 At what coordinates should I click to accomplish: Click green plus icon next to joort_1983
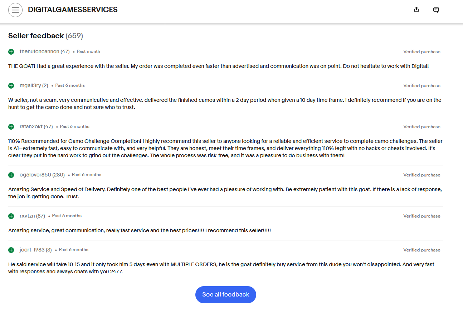click(x=11, y=250)
